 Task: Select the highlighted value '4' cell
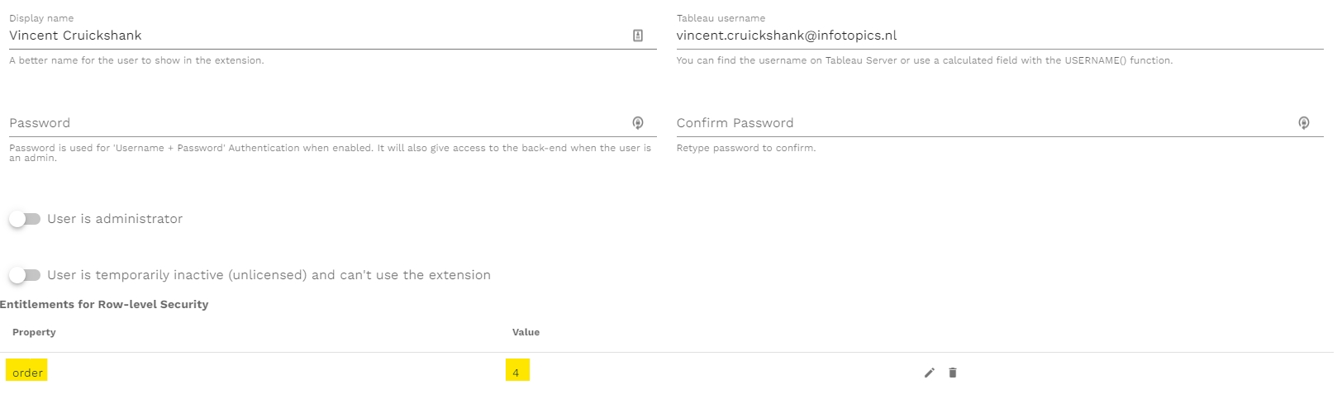(516, 373)
